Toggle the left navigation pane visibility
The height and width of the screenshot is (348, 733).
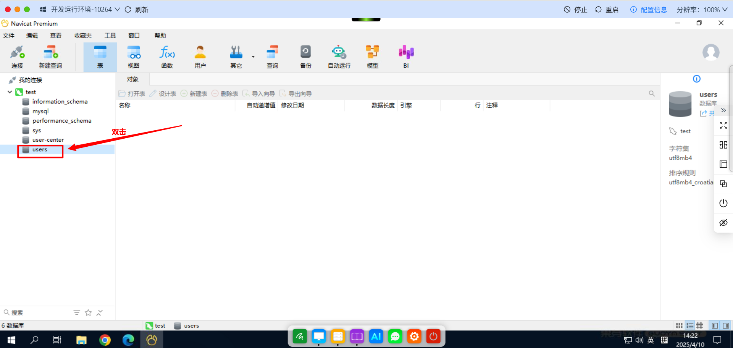tap(715, 325)
